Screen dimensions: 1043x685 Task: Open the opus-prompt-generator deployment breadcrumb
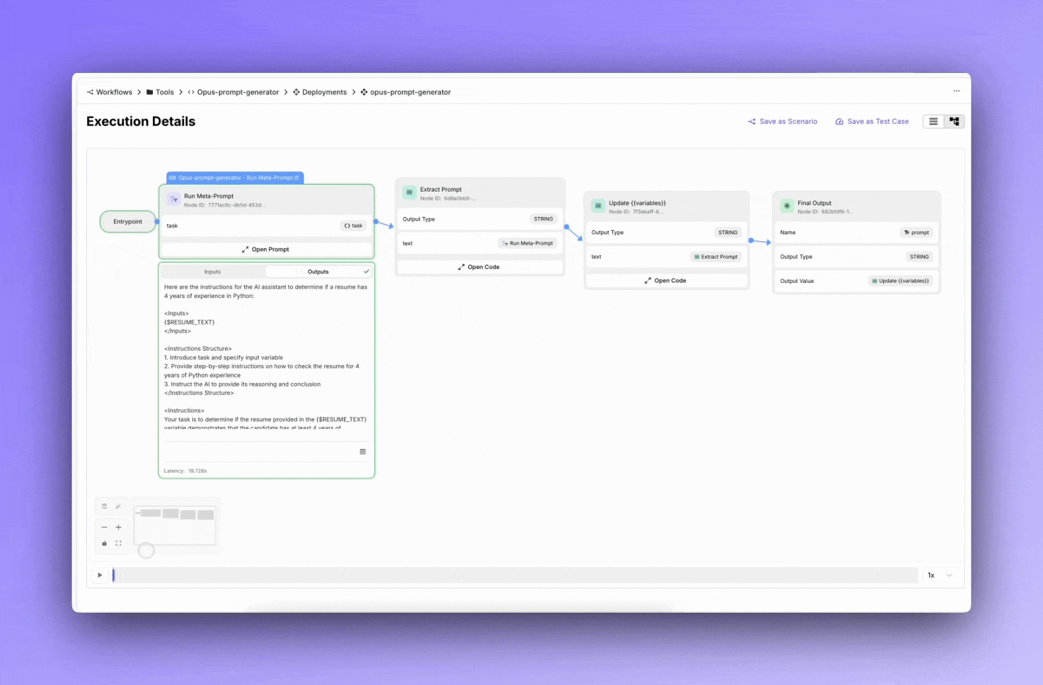click(410, 92)
